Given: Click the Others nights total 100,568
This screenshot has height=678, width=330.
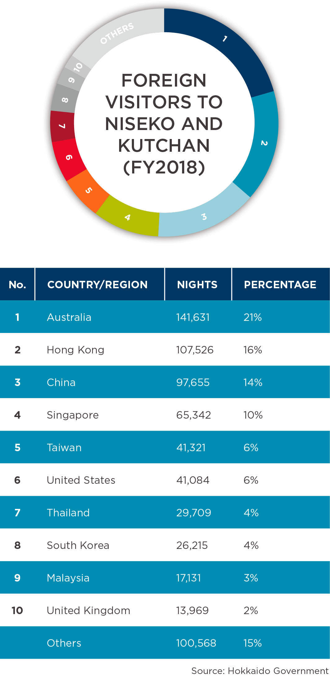Looking at the screenshot, I should (x=196, y=643).
